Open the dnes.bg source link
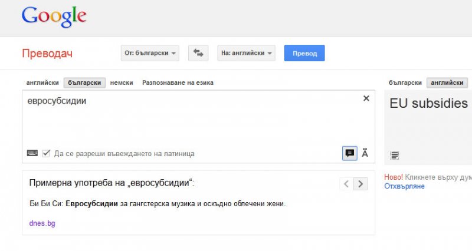This screenshot has height=251, width=472. coord(42,223)
